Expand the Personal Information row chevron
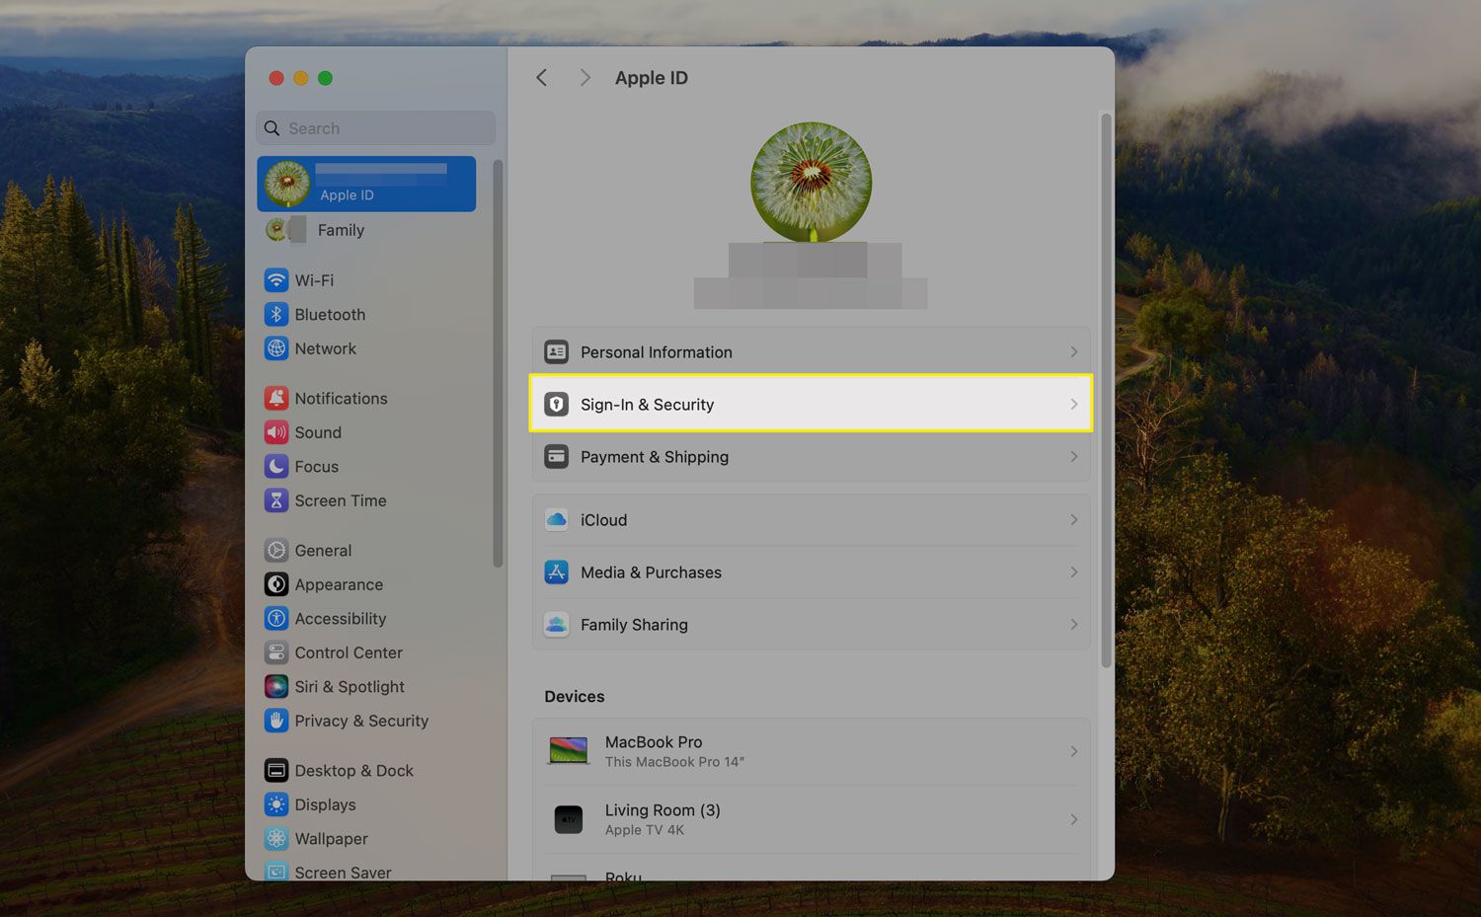This screenshot has width=1481, height=917. [x=1073, y=352]
